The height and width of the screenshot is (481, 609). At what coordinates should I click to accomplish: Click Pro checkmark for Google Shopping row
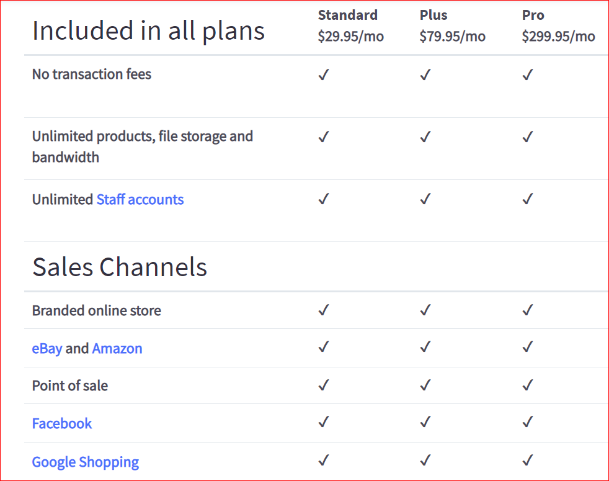(528, 461)
